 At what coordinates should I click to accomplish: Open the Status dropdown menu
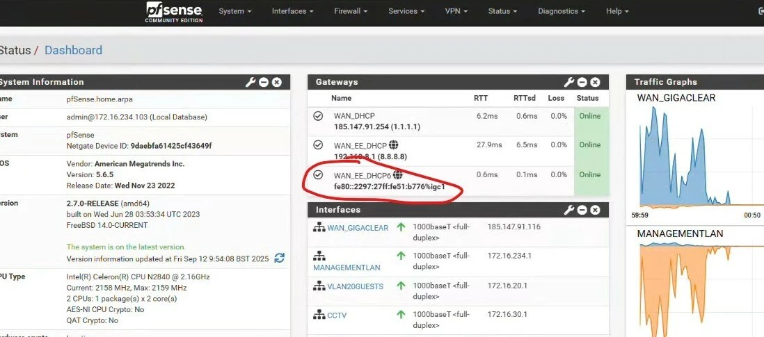click(x=502, y=11)
